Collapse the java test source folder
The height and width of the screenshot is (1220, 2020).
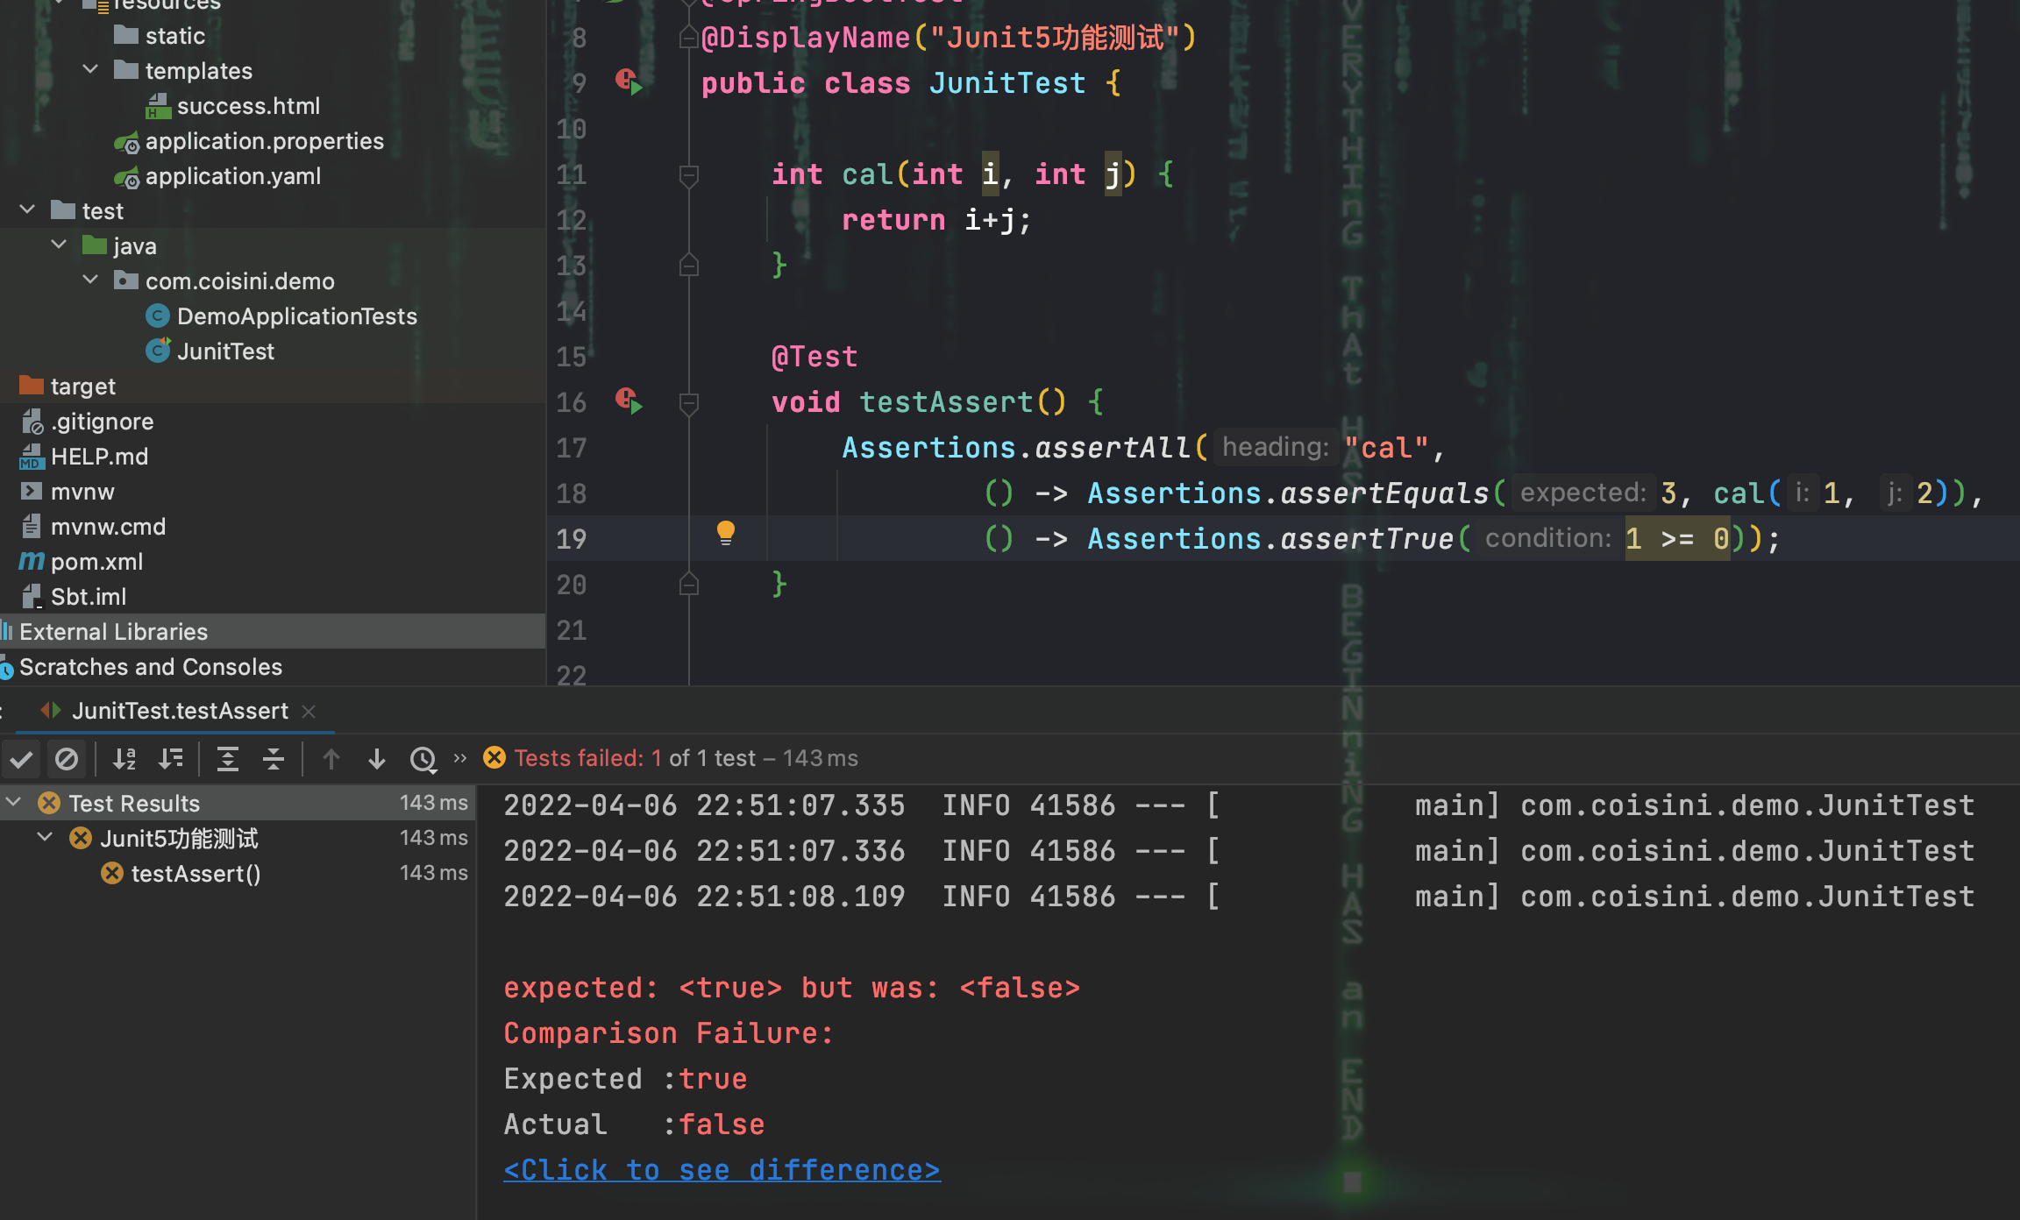59,245
